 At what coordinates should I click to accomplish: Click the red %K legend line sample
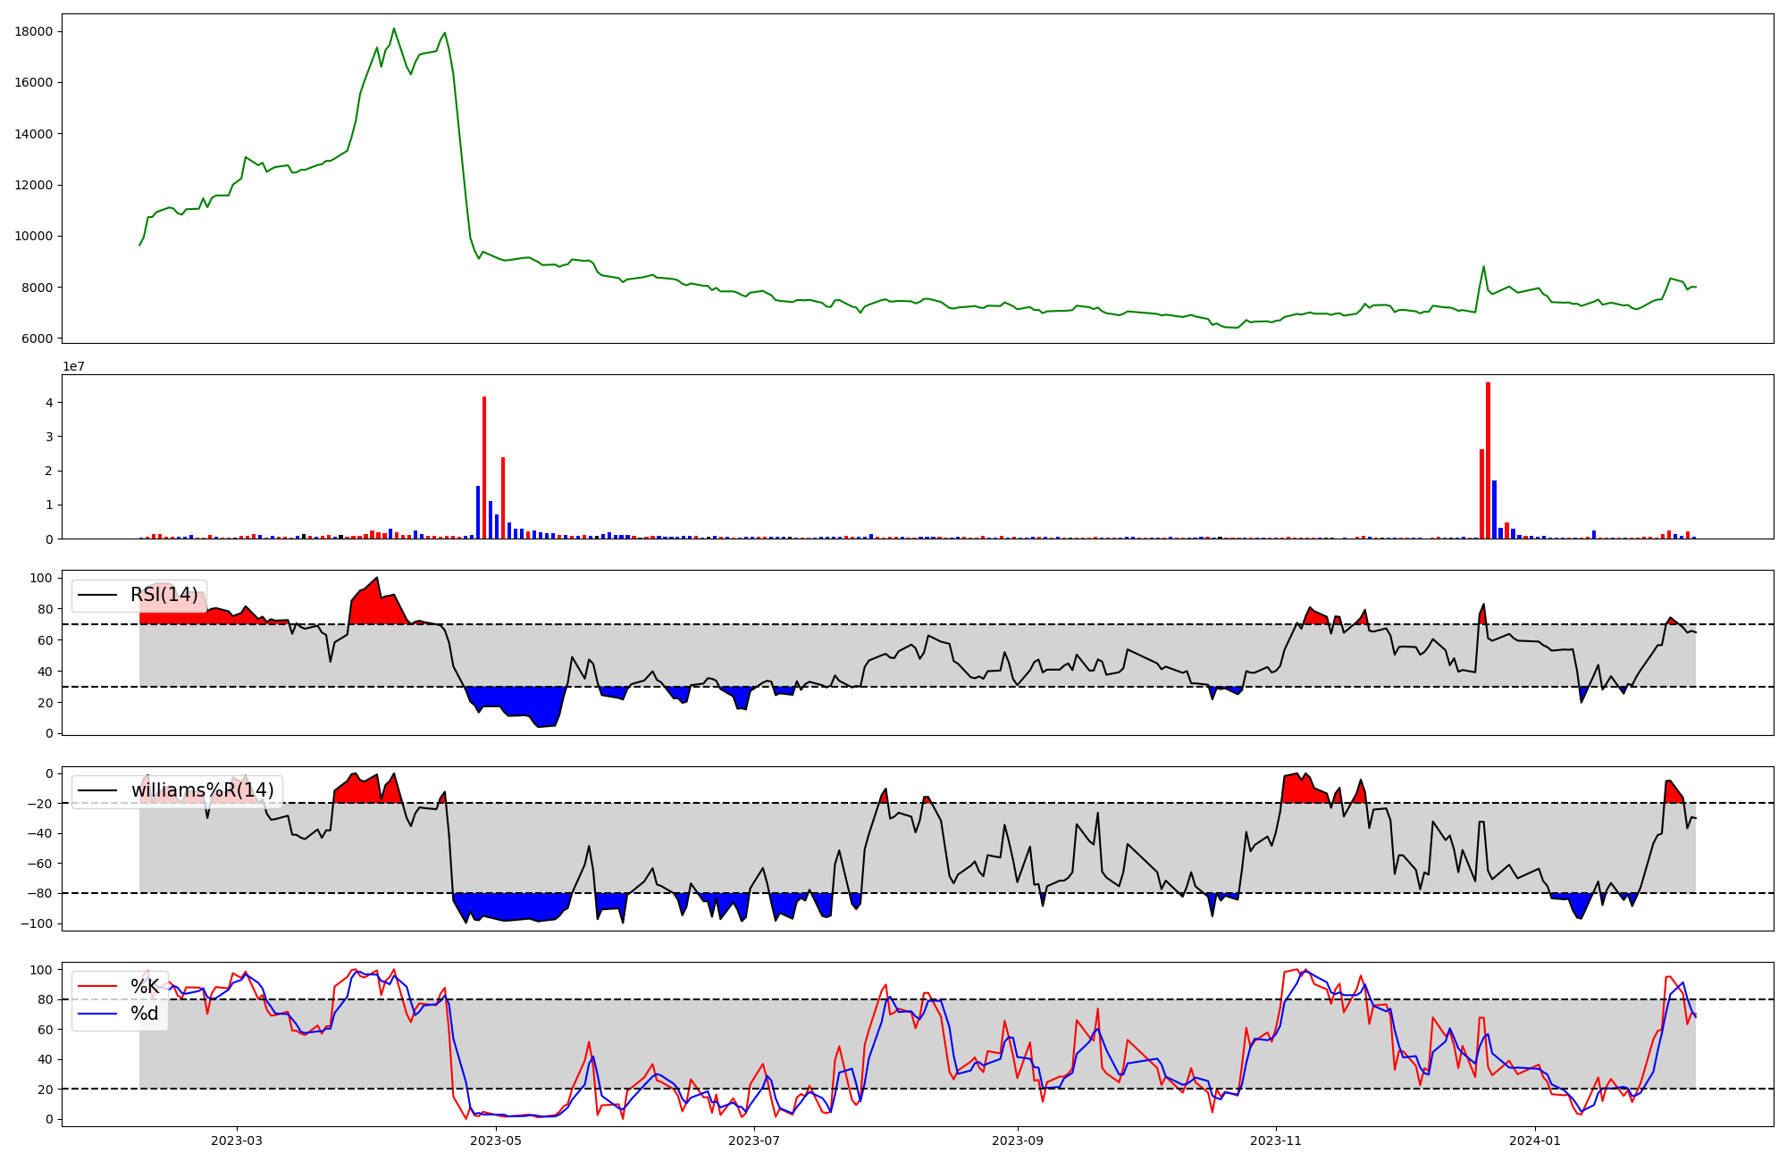click(x=98, y=987)
